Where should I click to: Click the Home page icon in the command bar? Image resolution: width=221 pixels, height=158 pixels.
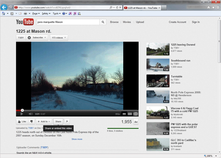point(3,14)
